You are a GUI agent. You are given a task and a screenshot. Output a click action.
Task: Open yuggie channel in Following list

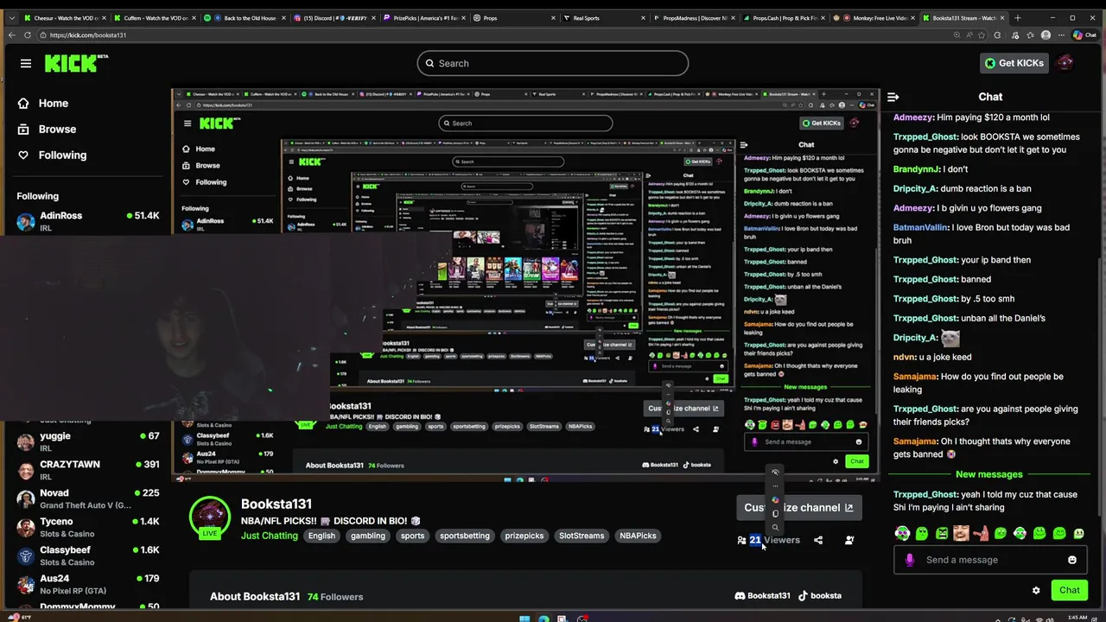click(88, 441)
